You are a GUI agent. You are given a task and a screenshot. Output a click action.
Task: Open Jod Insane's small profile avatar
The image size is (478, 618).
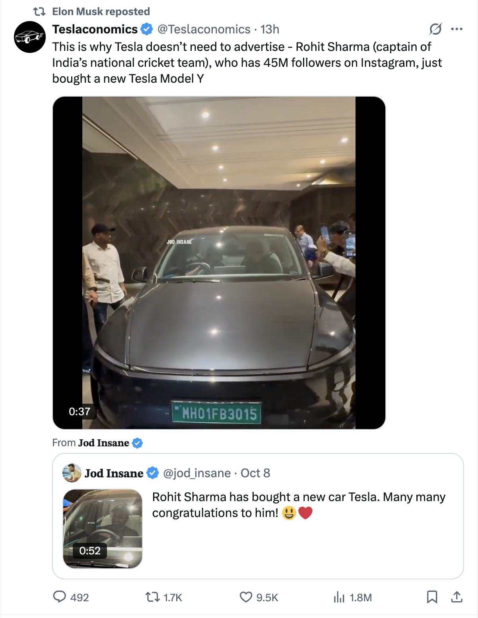coord(72,473)
